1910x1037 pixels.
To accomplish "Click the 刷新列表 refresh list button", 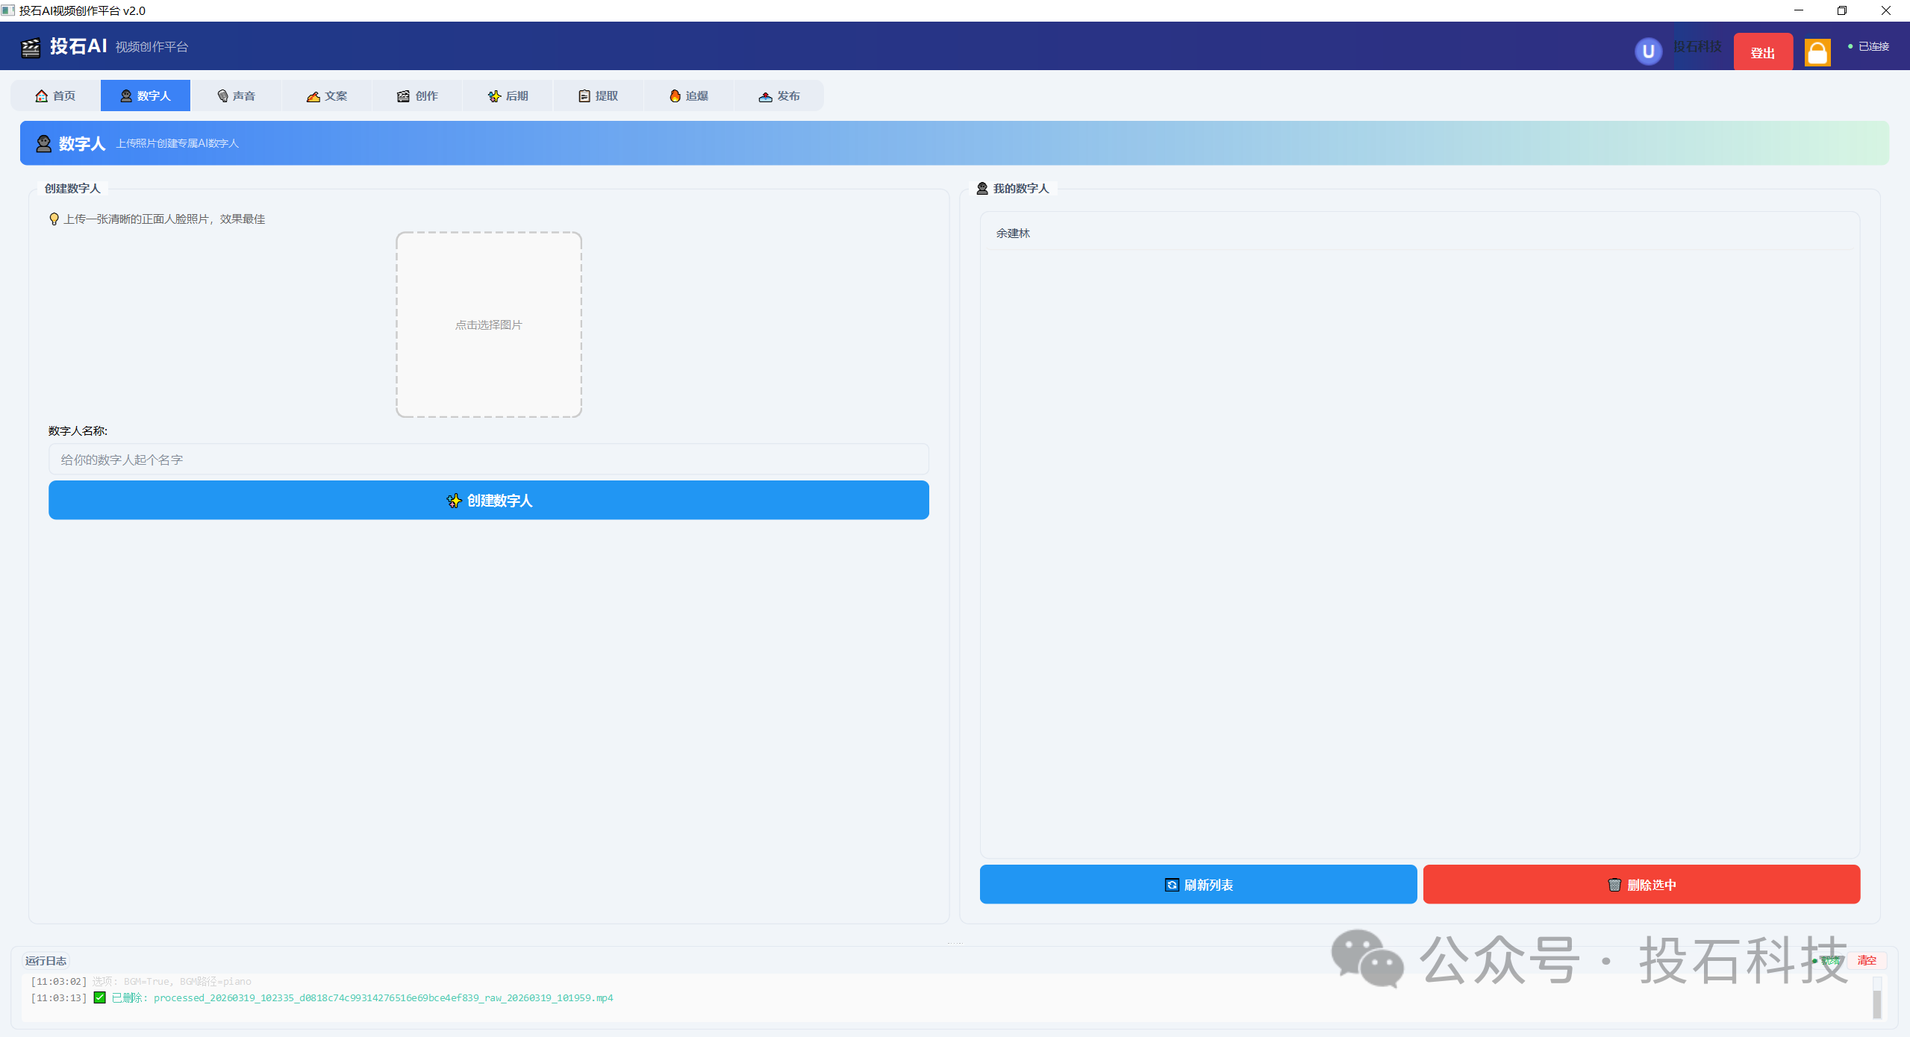I will pyautogui.click(x=1197, y=884).
